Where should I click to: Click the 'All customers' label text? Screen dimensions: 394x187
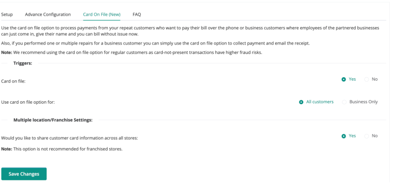320,102
